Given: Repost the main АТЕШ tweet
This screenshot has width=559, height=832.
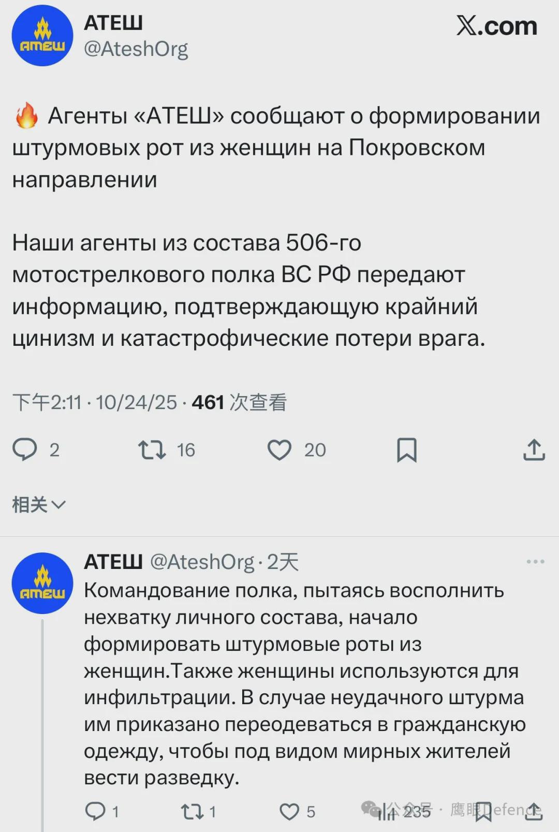Looking at the screenshot, I should coord(152,449).
